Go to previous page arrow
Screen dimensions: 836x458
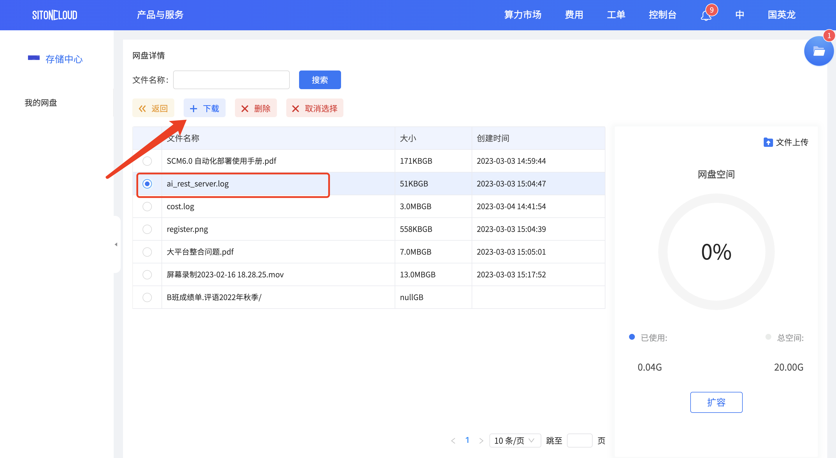pos(453,441)
